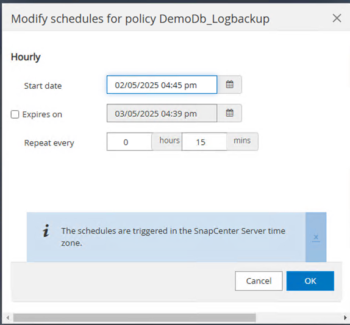This screenshot has height=325, width=350.
Task: Click the horizontal scrollbar left arrow
Action: 8,318
